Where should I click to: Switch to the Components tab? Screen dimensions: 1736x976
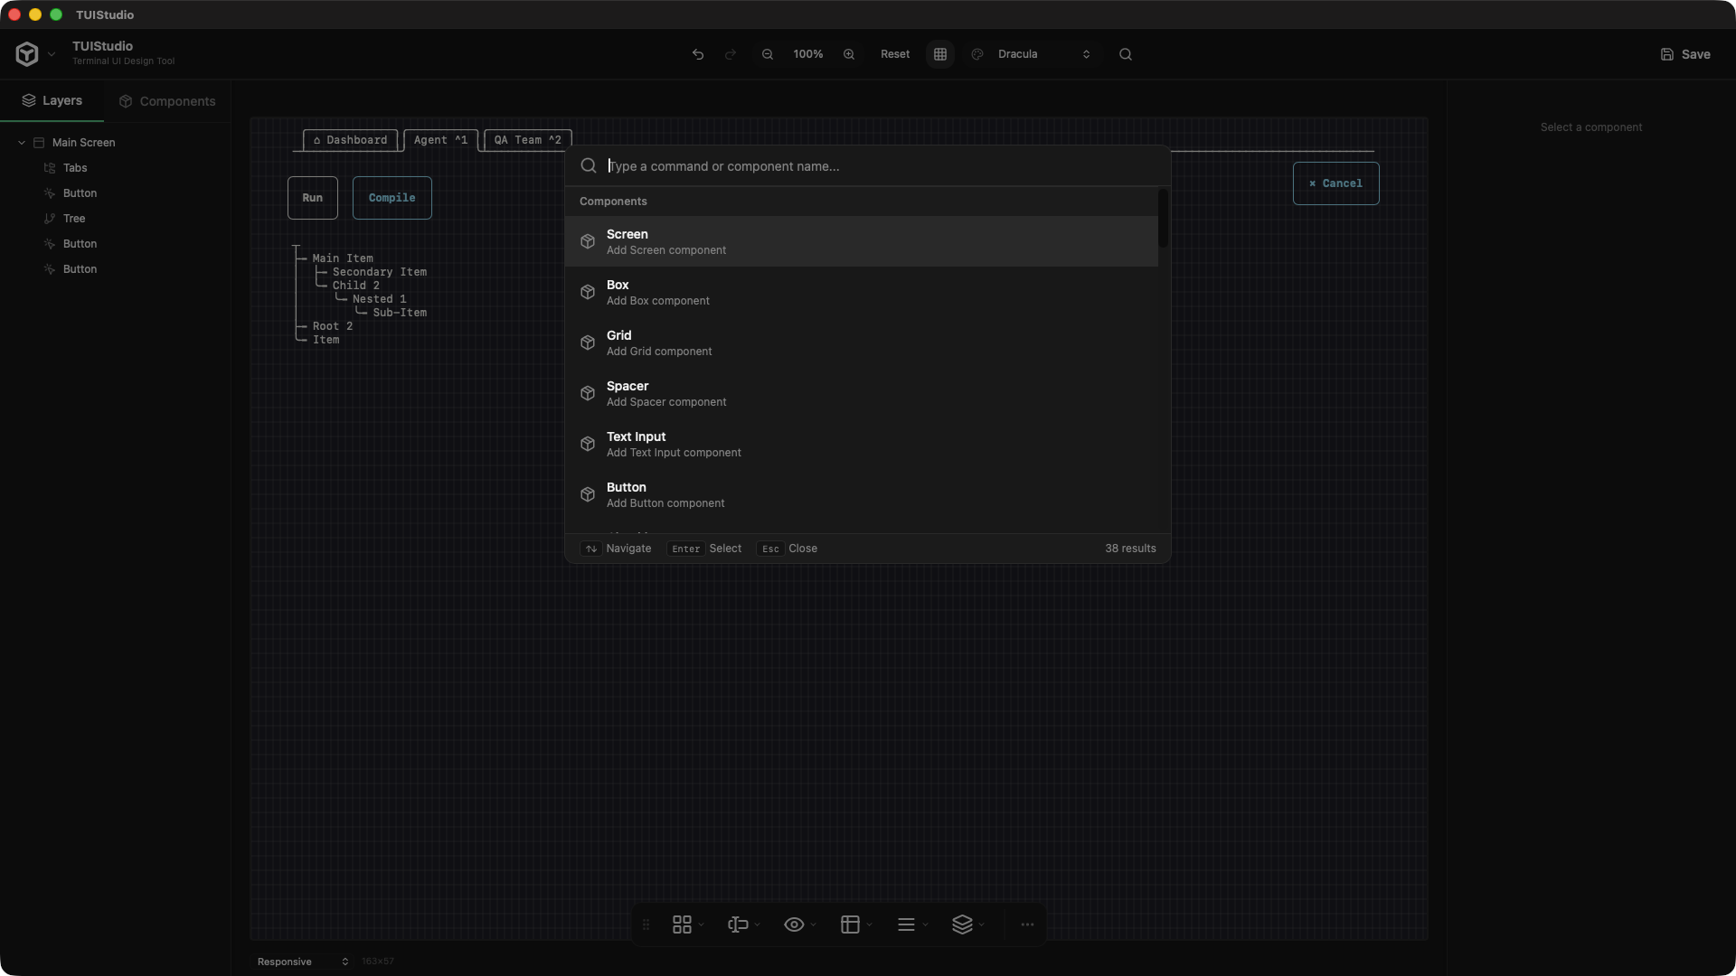pos(166,101)
